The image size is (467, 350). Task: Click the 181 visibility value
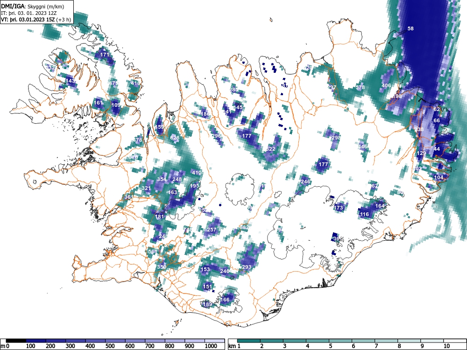pyautogui.click(x=159, y=217)
